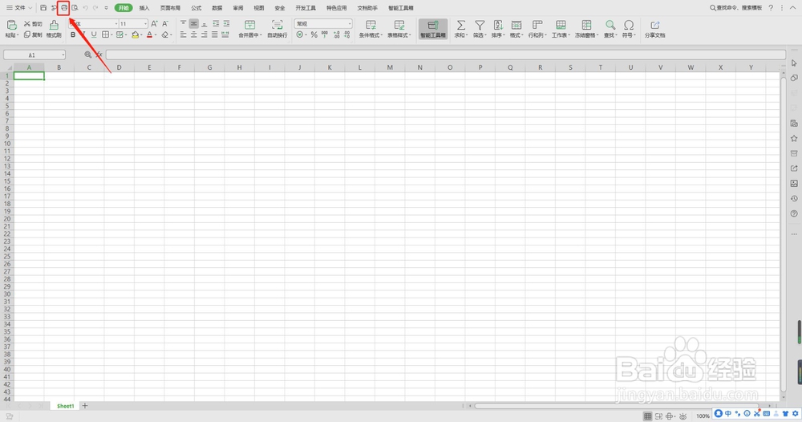The image size is (802, 422).
Task: Click the Undo arrow icon
Action: pyautogui.click(x=86, y=8)
